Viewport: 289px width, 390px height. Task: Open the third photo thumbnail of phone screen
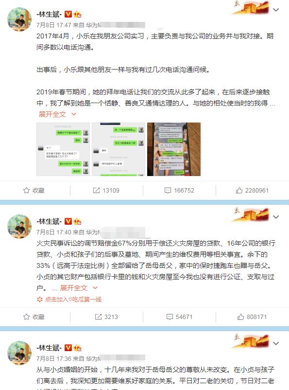coord(174,149)
